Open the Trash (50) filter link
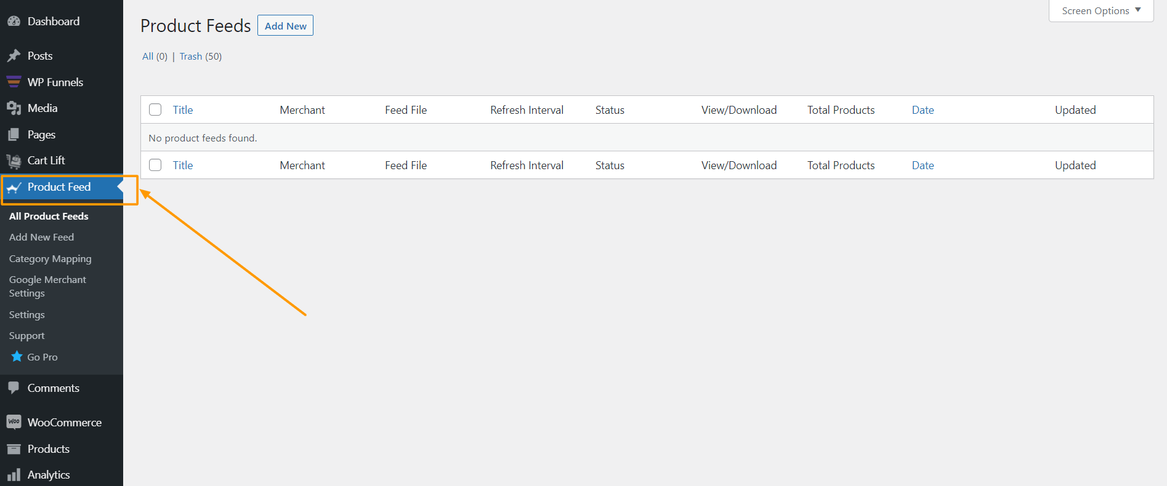 point(200,57)
